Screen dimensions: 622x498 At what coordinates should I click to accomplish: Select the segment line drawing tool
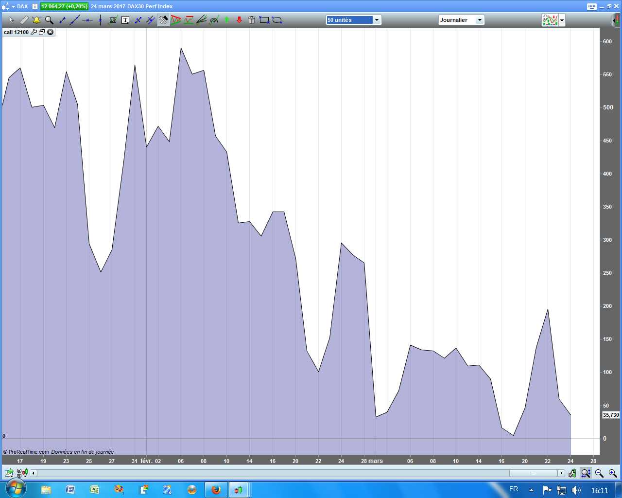click(62, 20)
